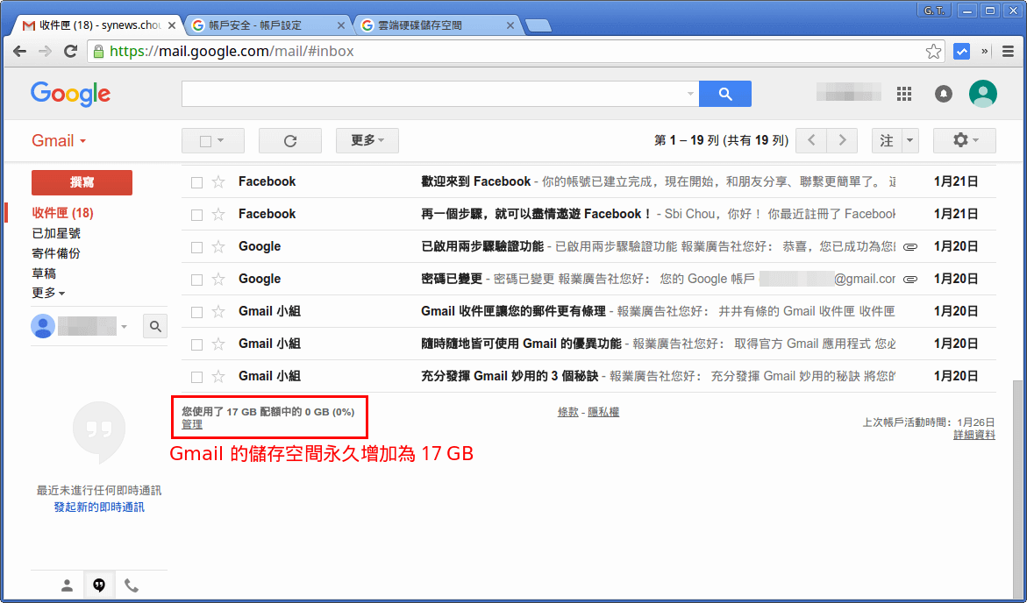
Task: Click the 撰寫 compose button
Action: coord(82,182)
